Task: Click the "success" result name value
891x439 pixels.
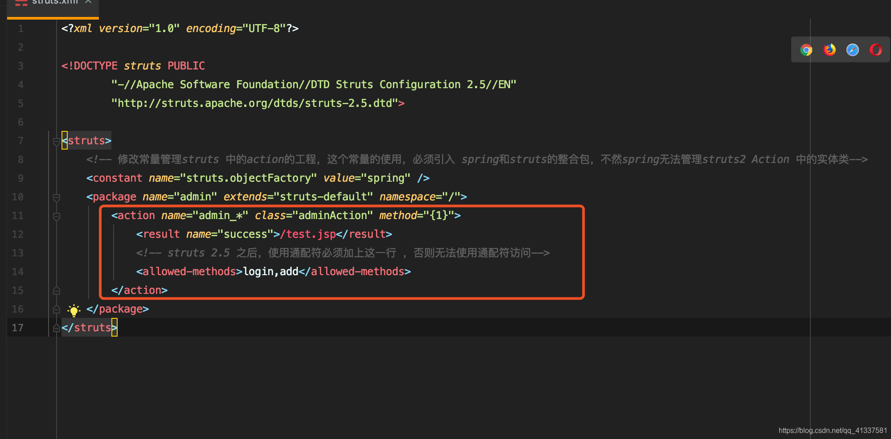Action: click(x=245, y=234)
